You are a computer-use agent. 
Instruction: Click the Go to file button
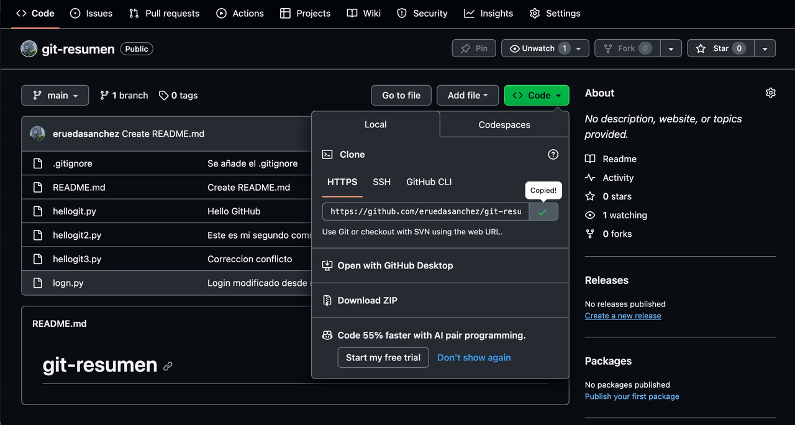[401, 95]
